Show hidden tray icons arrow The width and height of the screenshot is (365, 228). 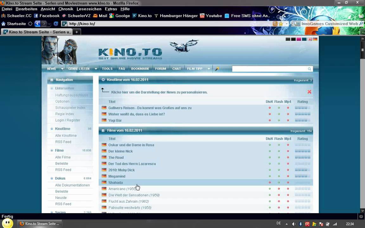pos(286,224)
